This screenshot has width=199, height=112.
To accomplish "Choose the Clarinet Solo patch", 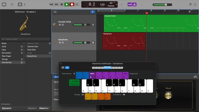I will point(33,46).
